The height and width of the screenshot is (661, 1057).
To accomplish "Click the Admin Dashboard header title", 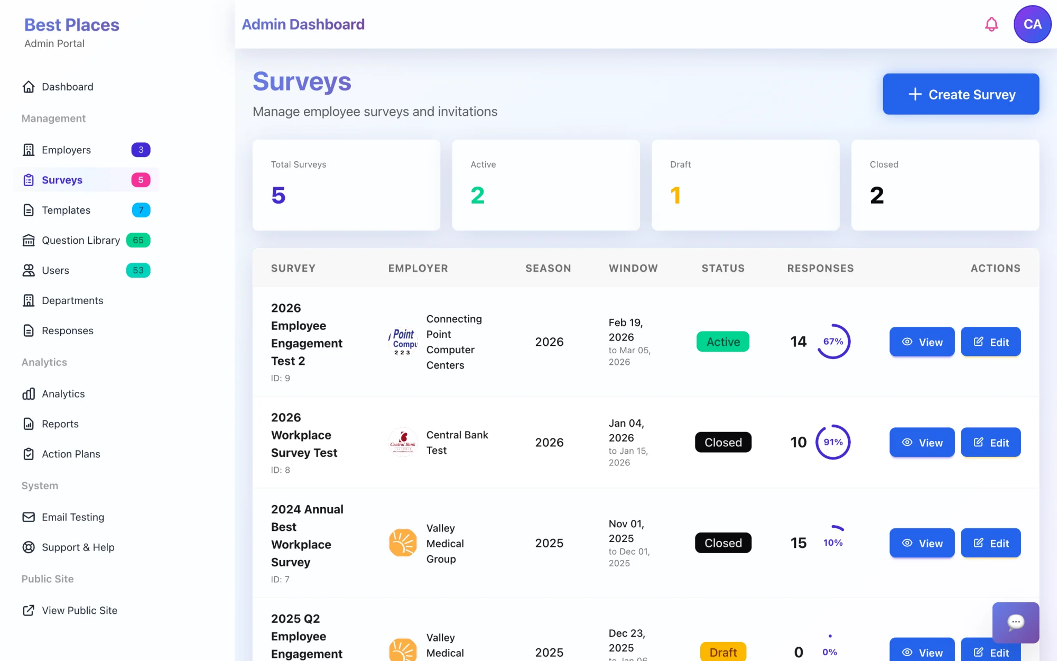I will click(303, 24).
